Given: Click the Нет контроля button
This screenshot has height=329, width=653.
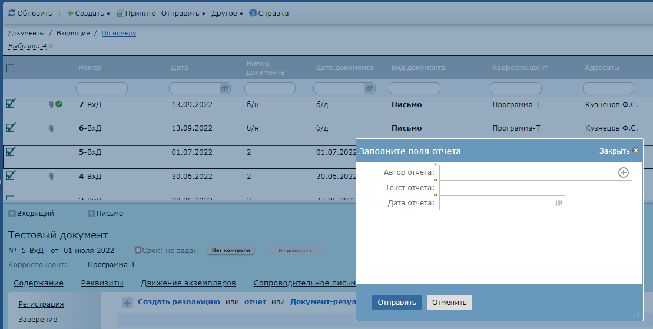Looking at the screenshot, I should (x=231, y=251).
